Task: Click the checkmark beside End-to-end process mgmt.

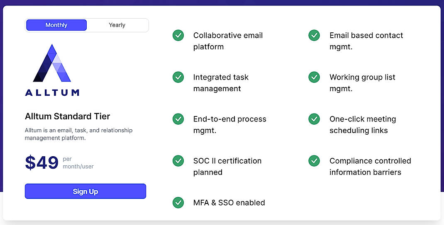Action: 178,119
